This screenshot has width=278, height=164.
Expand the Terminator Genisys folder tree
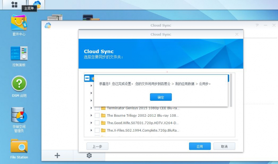(x=91, y=108)
